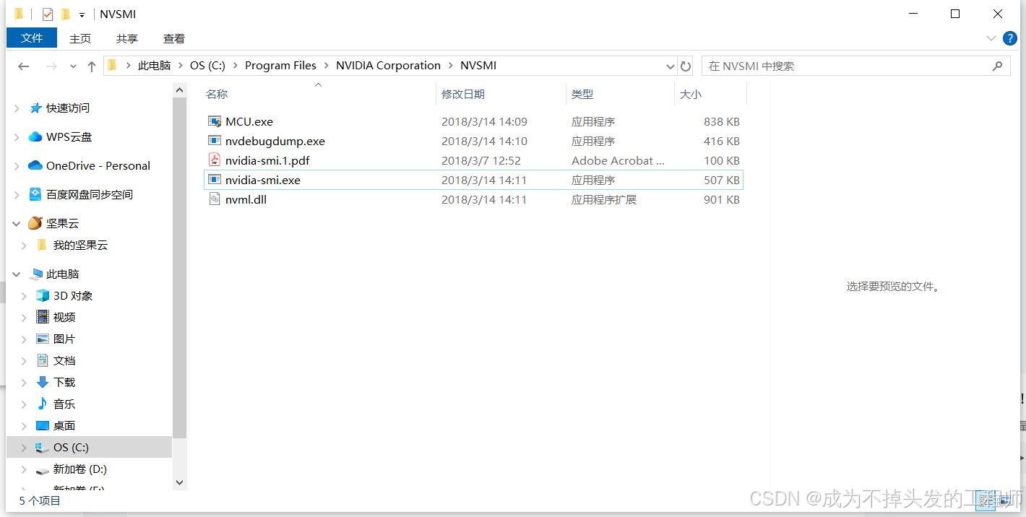The width and height of the screenshot is (1026, 517).
Task: Expand the OS (C:) tree node
Action: point(24,448)
